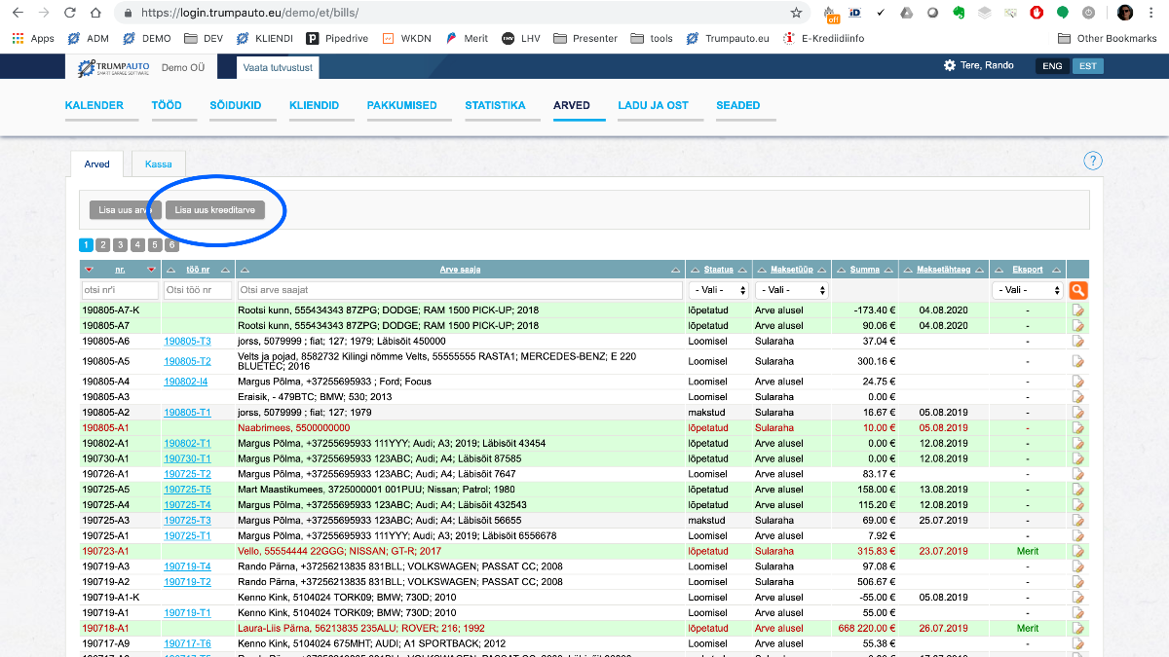Open the edit icon for invoice 190723-A1

pos(1077,551)
